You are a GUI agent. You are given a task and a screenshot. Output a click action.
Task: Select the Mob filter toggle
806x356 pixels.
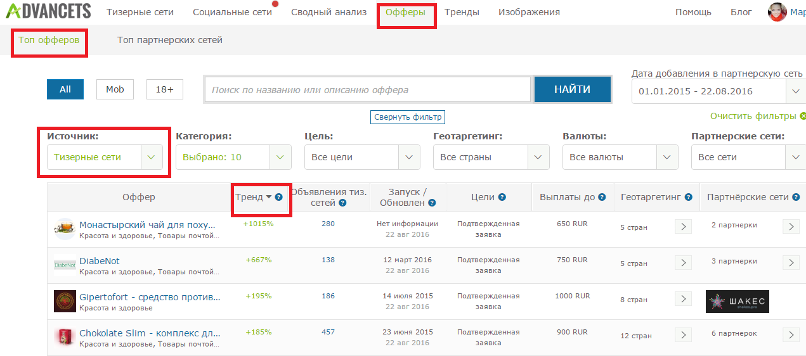point(115,89)
